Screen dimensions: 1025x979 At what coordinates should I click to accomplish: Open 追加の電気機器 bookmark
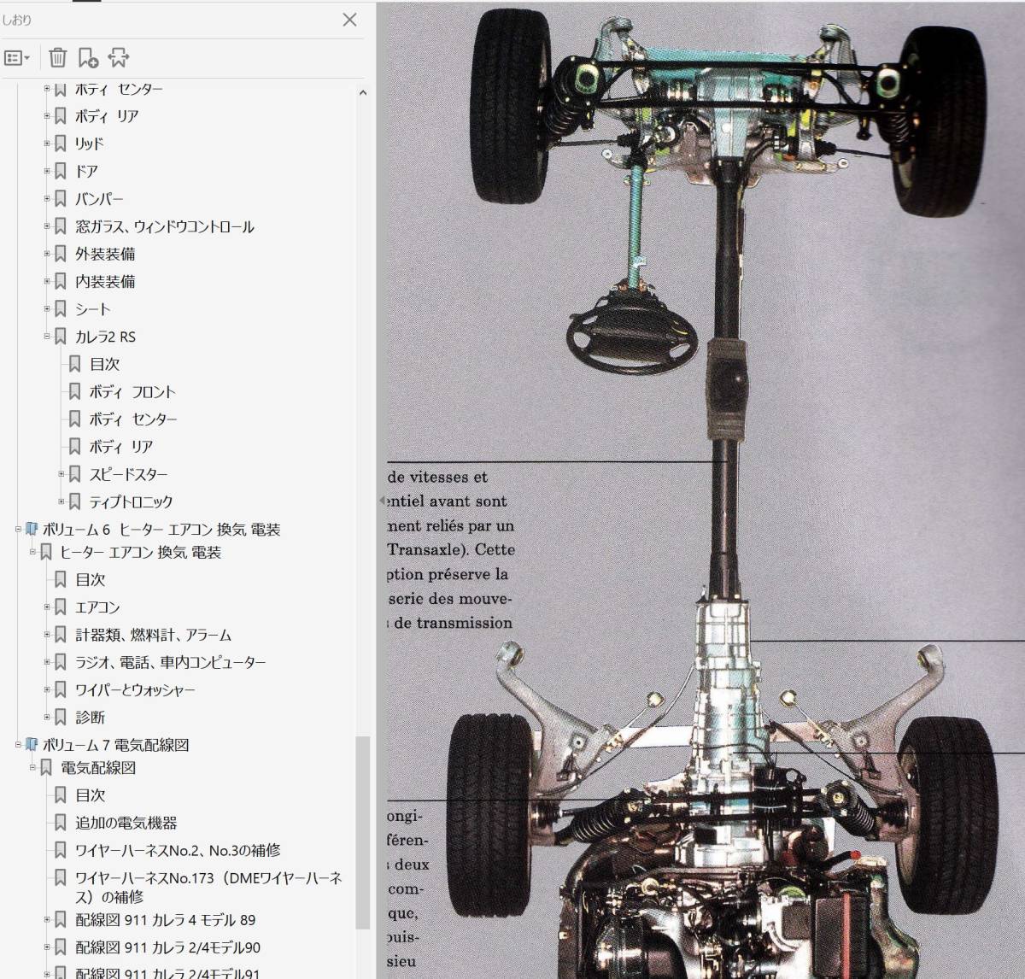[126, 823]
